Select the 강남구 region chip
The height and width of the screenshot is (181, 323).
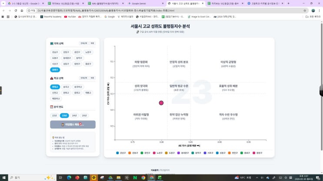[x=55, y=52]
